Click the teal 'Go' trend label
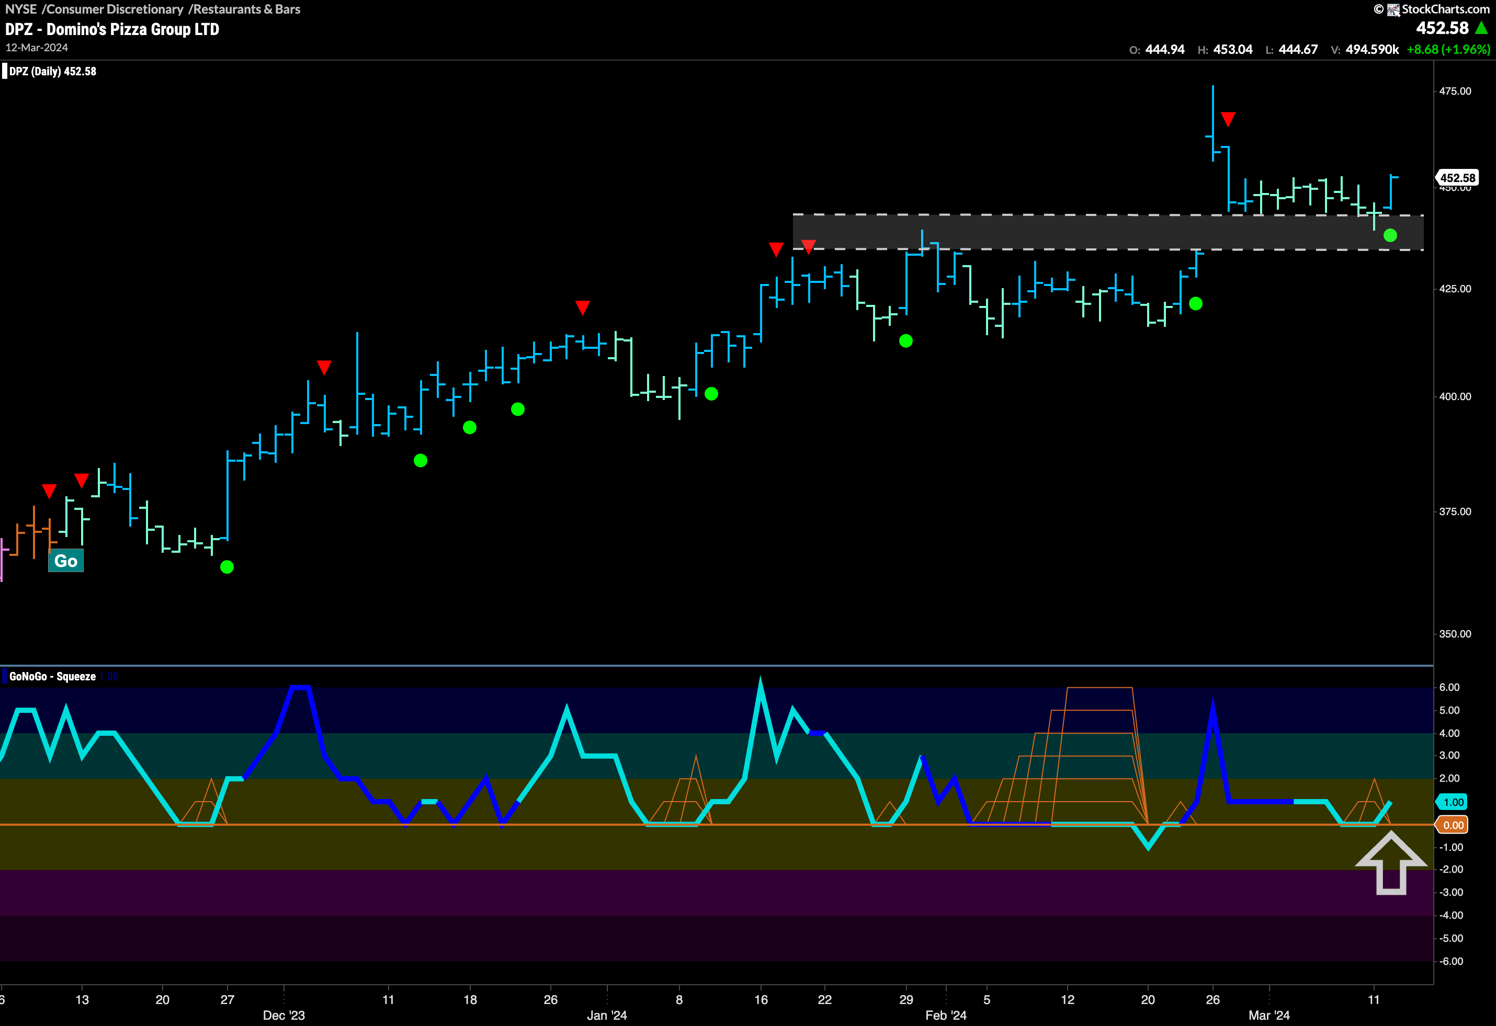This screenshot has height=1026, width=1496. (66, 561)
